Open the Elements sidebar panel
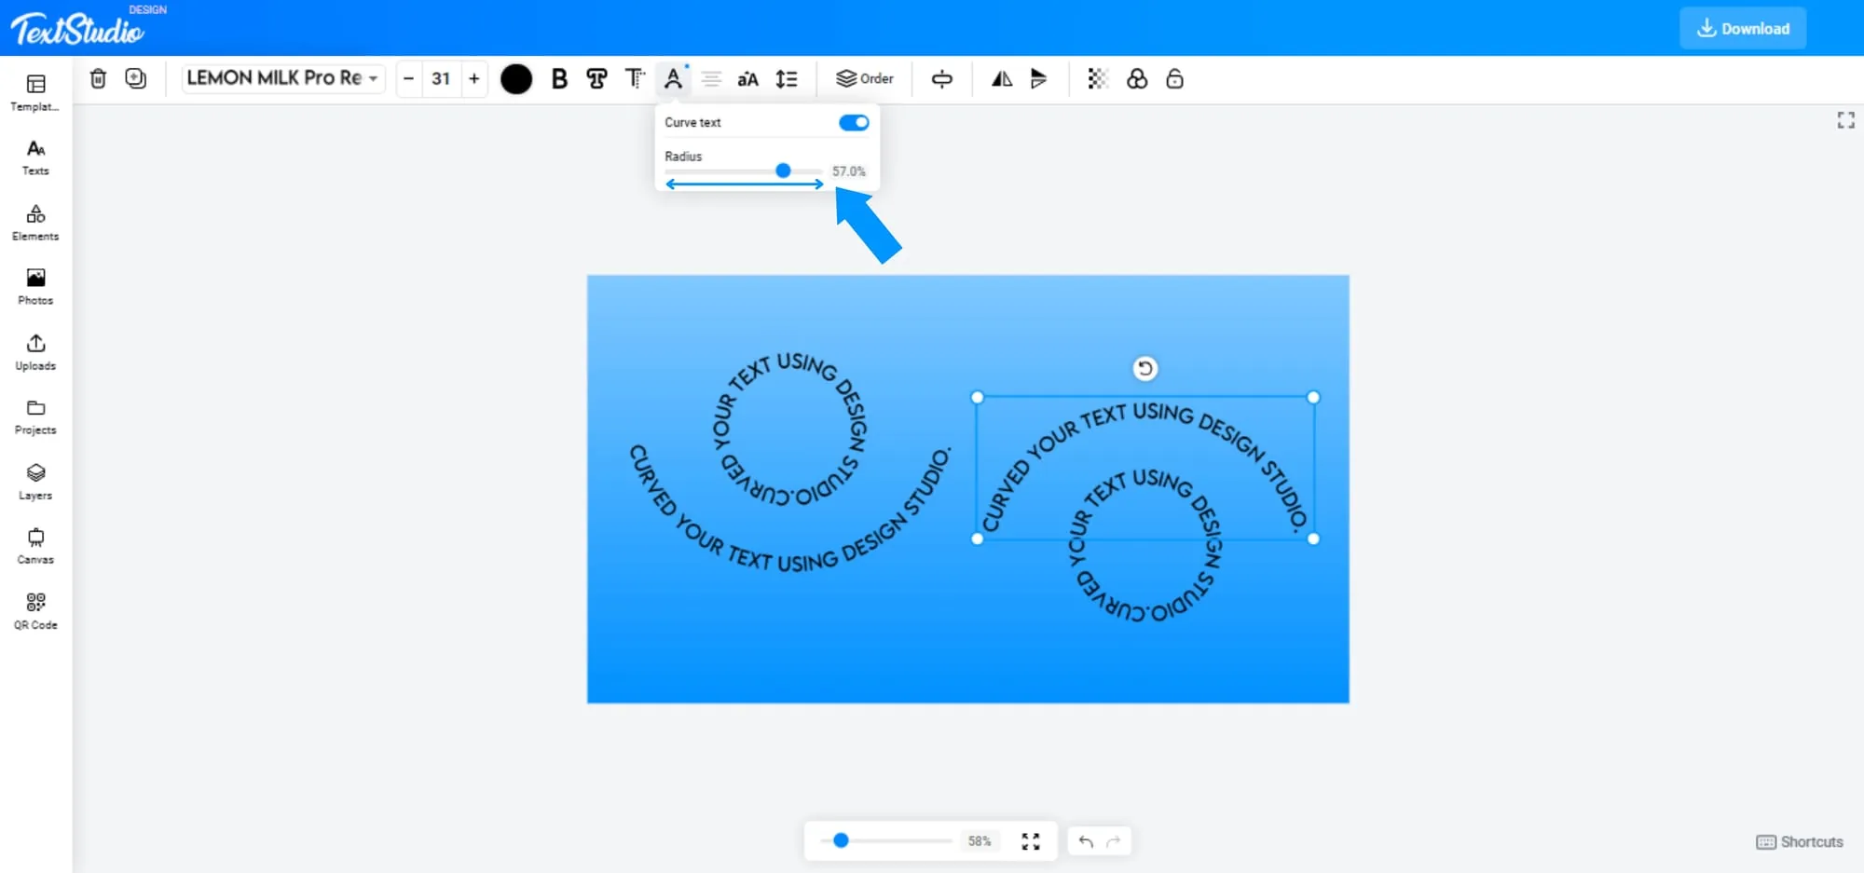 point(35,223)
